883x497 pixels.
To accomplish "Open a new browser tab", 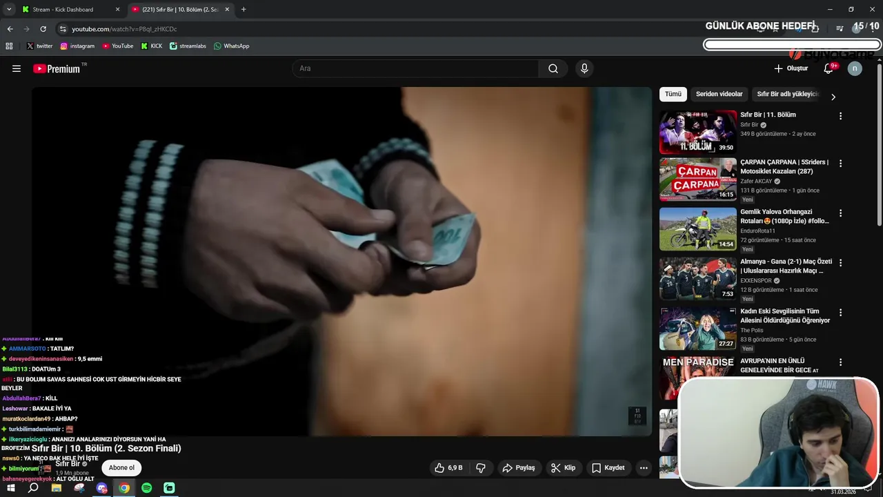I will pyautogui.click(x=244, y=10).
